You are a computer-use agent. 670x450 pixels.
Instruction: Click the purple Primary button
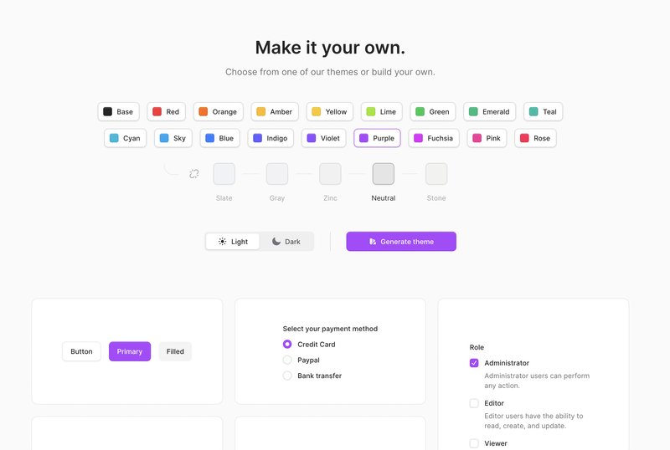(130, 351)
